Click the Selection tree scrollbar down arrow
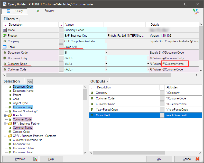This screenshot has height=163, width=204. [x=85, y=153]
